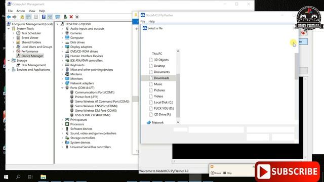Expand Services and Applications node
Screen dimensions: 324x182
[x=9, y=70]
